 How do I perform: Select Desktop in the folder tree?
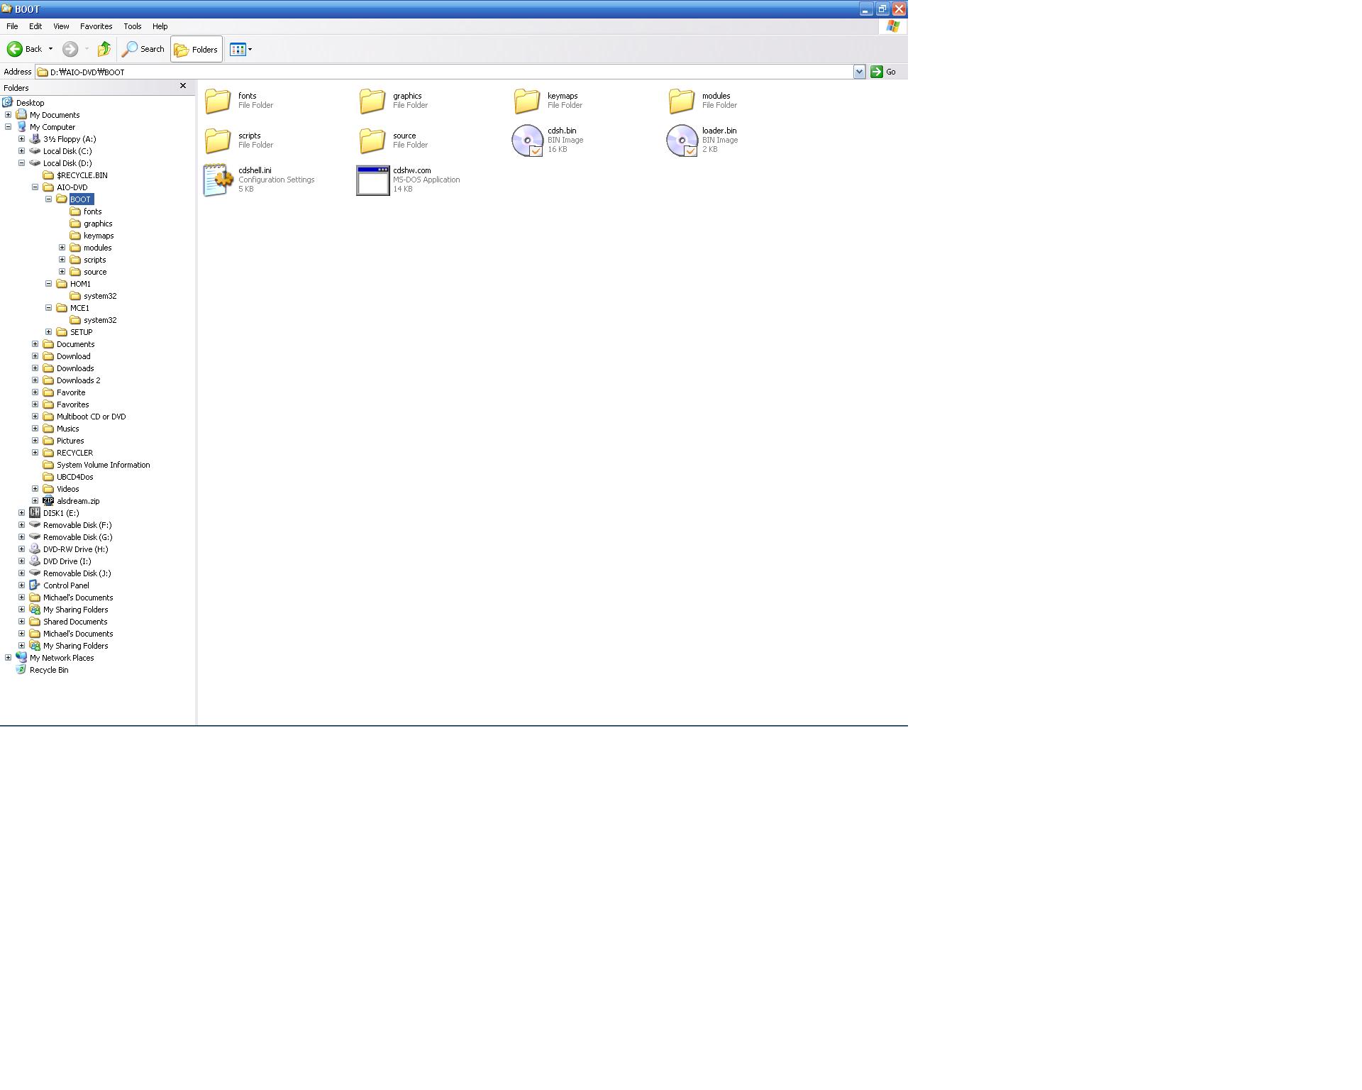click(x=30, y=103)
